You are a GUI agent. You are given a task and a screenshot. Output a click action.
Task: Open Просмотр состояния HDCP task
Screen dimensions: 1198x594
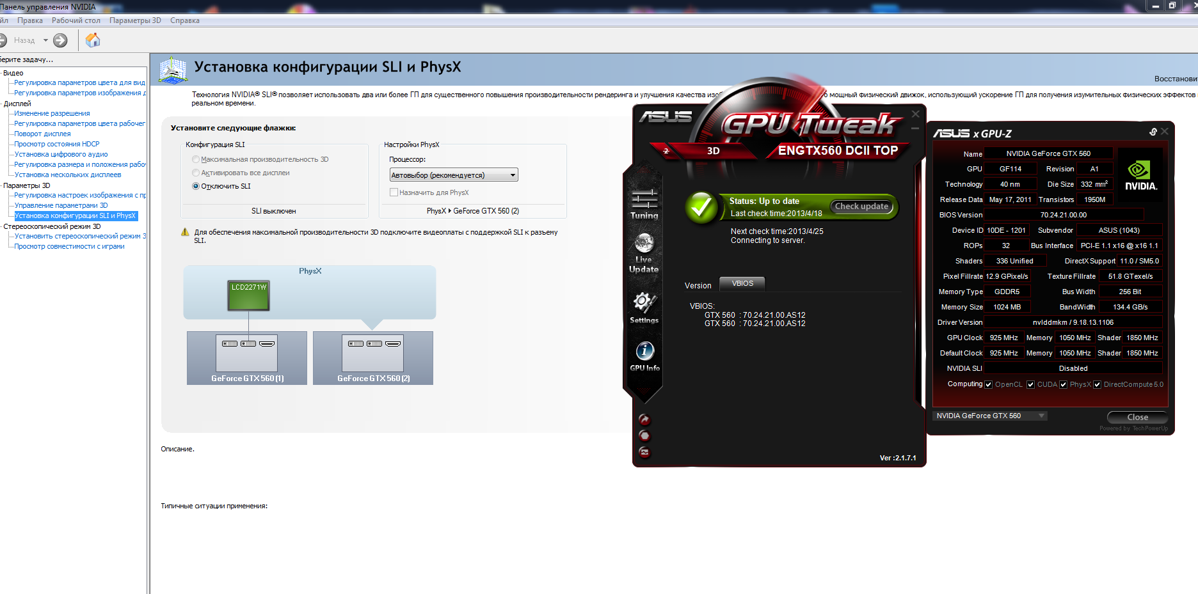pyautogui.click(x=57, y=144)
